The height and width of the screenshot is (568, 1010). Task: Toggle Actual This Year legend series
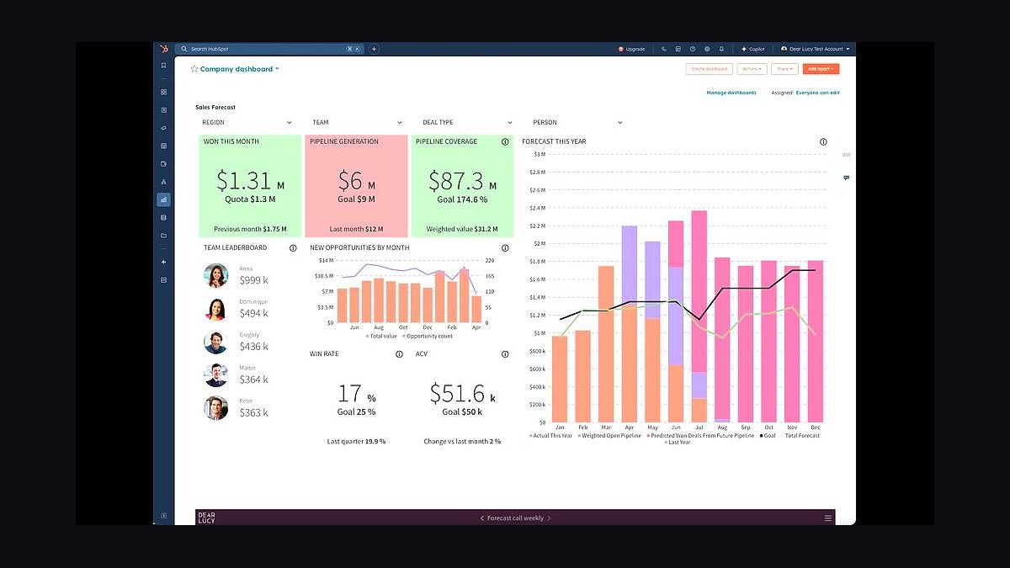550,436
